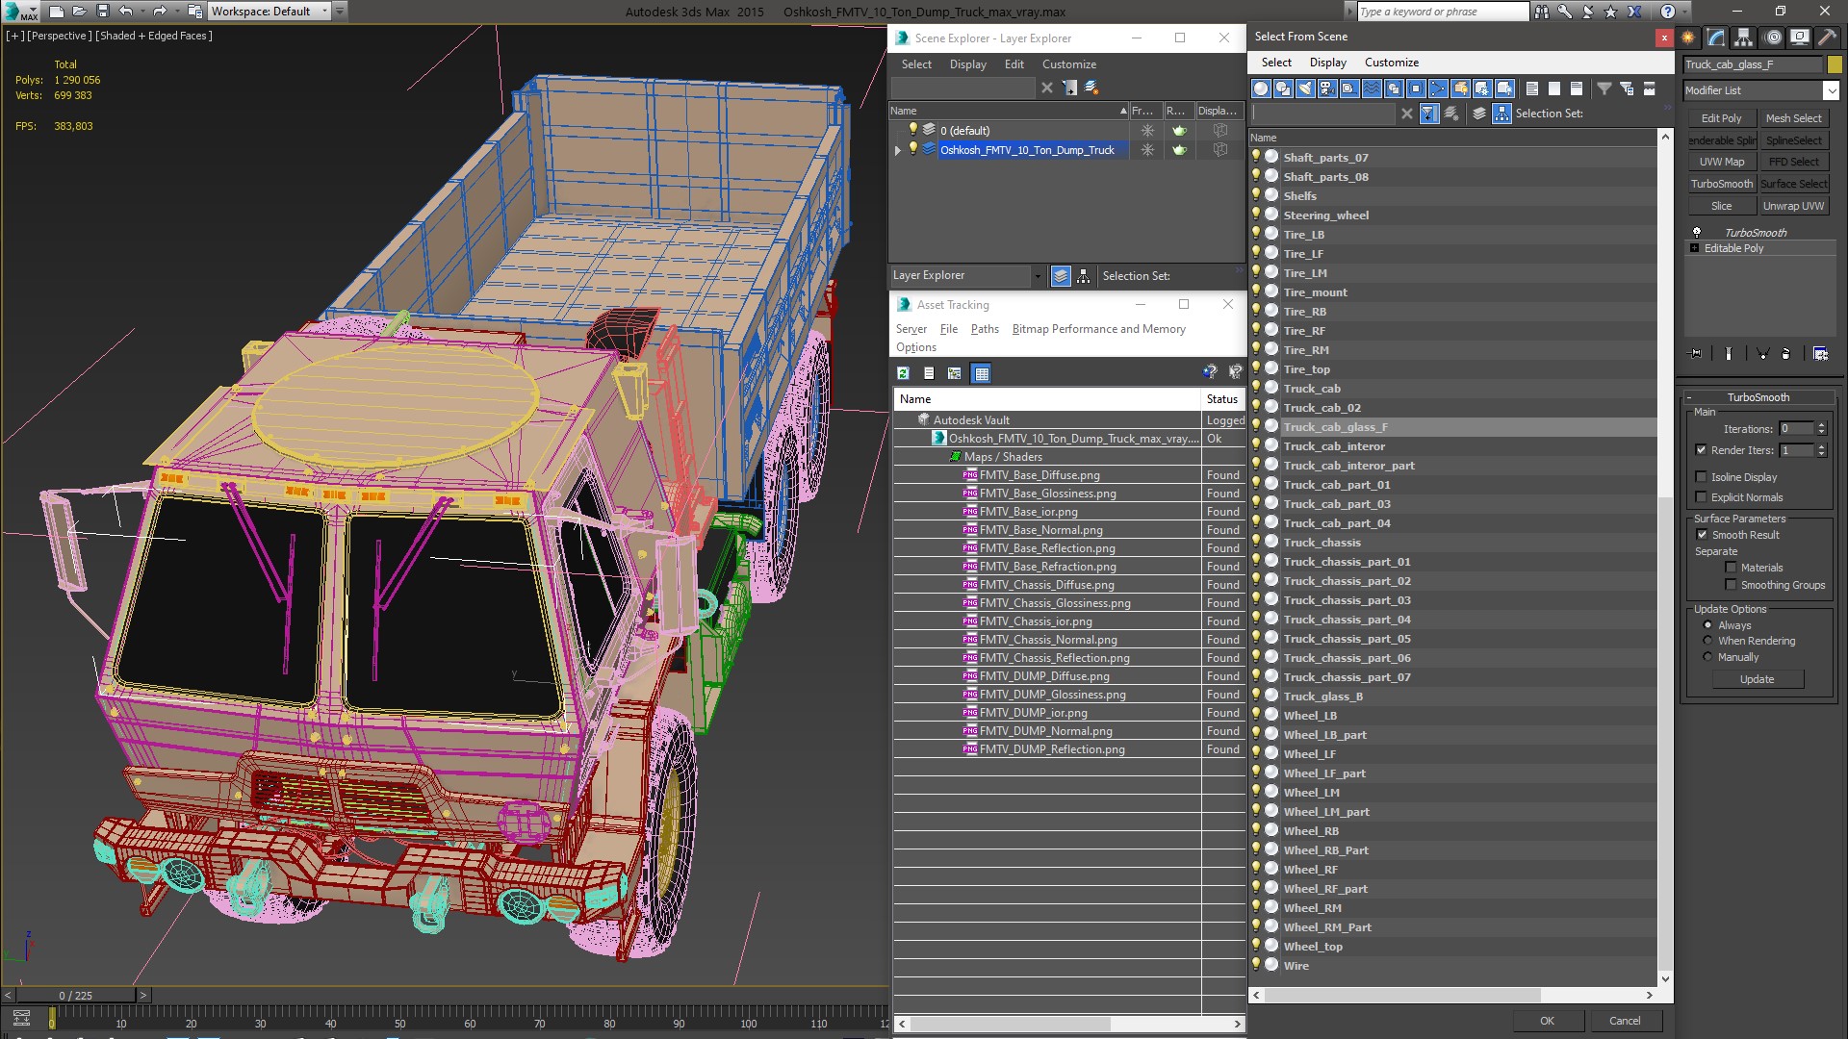Click Configure Modifier Sets icon
1848x1039 pixels.
(1820, 354)
